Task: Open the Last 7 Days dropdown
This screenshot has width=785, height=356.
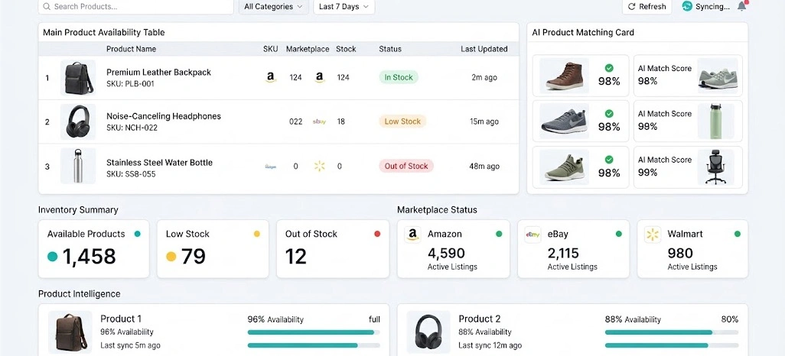Action: 344,7
